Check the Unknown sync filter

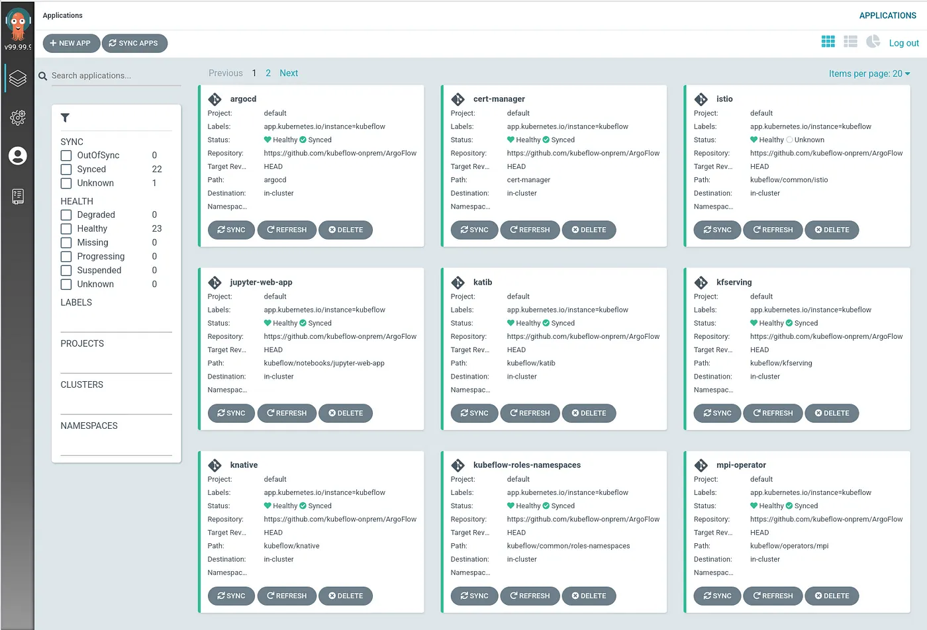[x=66, y=183]
